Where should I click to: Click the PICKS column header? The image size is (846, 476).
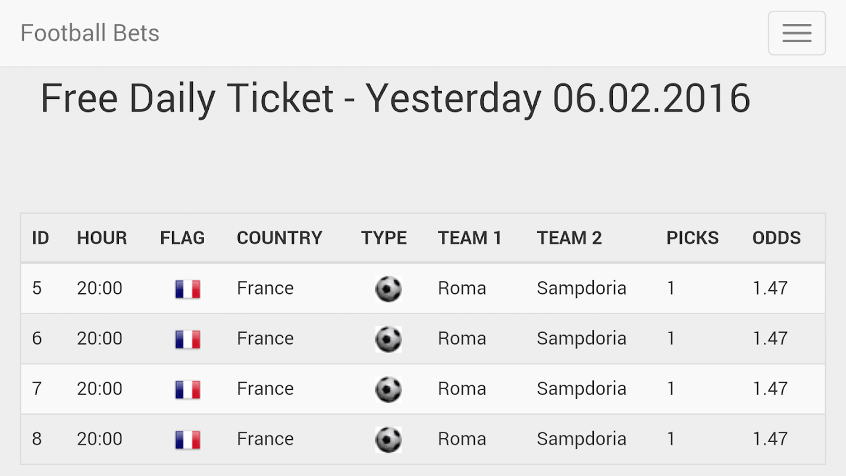[x=693, y=238]
